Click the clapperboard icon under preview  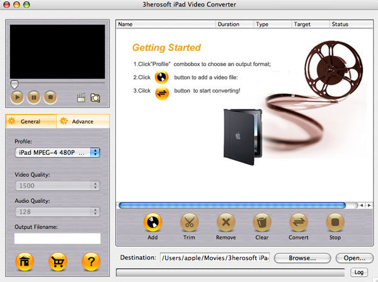(81, 98)
